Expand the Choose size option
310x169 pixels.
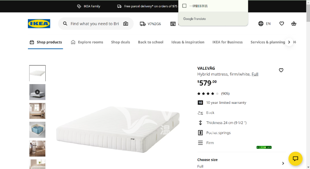point(283,163)
